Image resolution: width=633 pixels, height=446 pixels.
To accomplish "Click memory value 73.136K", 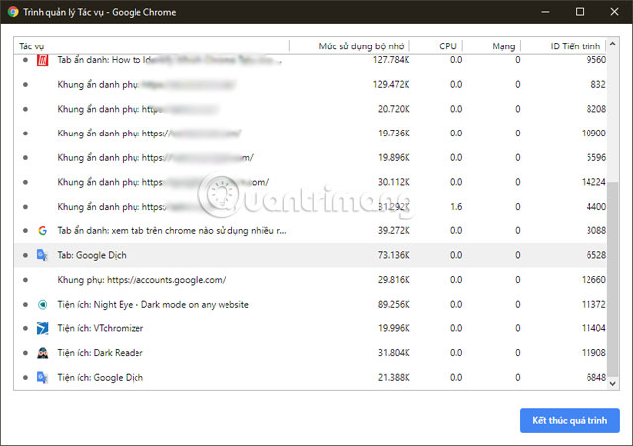I will [394, 255].
